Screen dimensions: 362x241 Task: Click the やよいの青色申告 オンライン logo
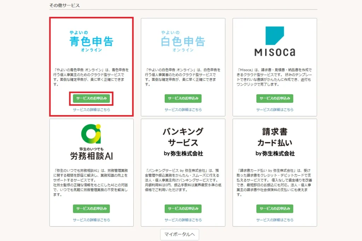pos(92,41)
